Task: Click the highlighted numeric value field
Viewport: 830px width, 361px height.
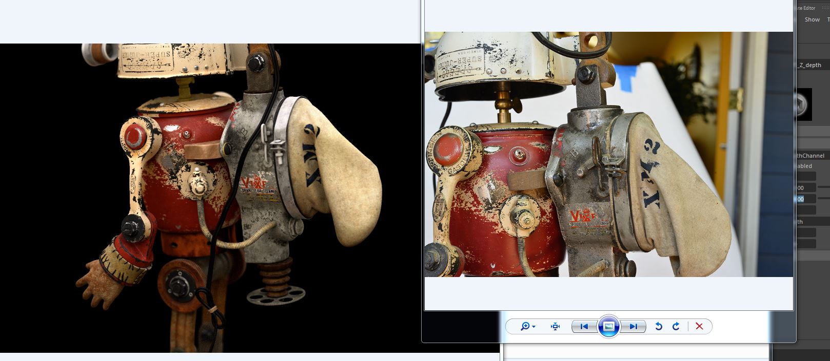Action: pos(806,199)
